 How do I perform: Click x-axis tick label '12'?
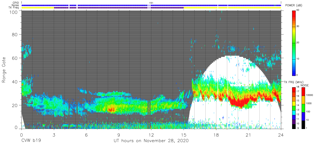(x=151, y=135)
